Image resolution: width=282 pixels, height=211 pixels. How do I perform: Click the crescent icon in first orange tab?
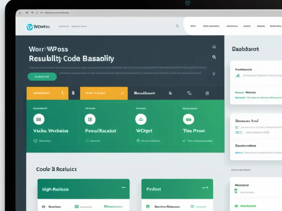coord(63,93)
